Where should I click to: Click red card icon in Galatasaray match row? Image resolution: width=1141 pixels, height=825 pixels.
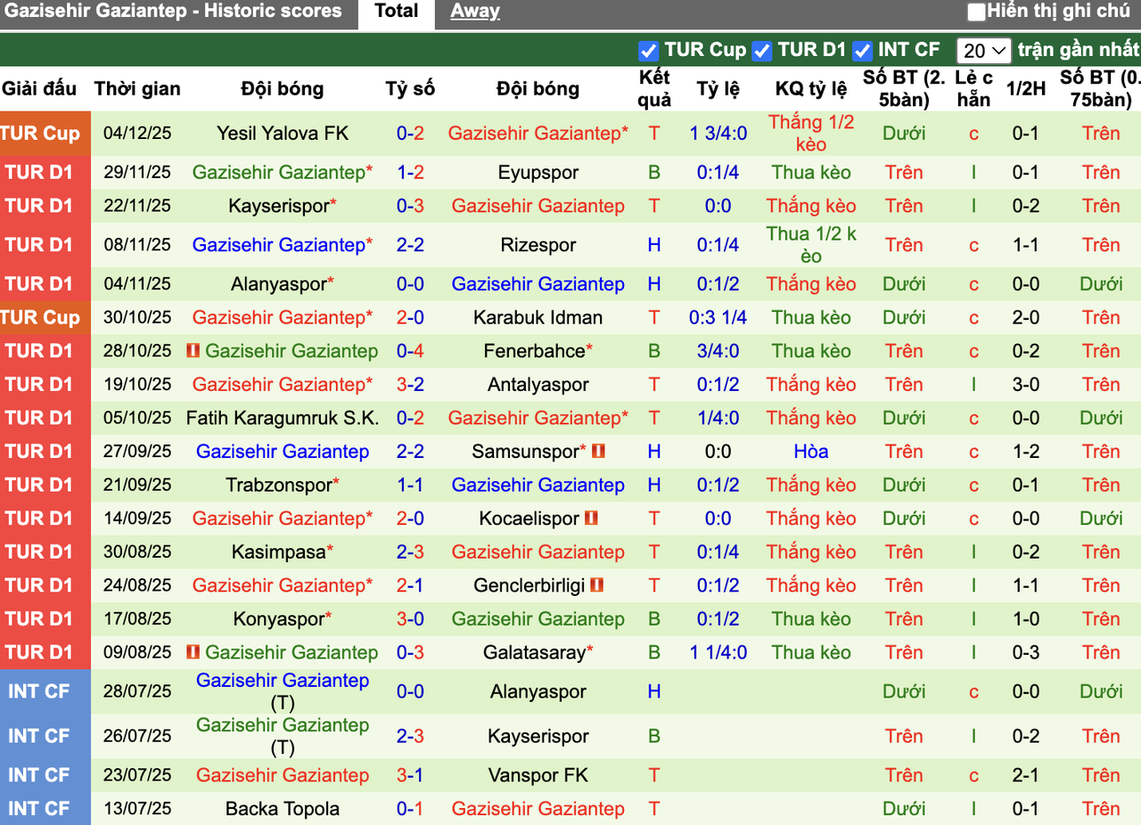tap(193, 652)
